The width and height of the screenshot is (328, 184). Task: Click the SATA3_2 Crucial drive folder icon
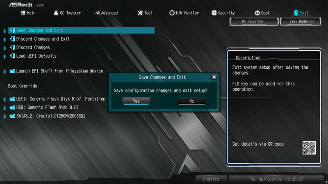(x=12, y=116)
